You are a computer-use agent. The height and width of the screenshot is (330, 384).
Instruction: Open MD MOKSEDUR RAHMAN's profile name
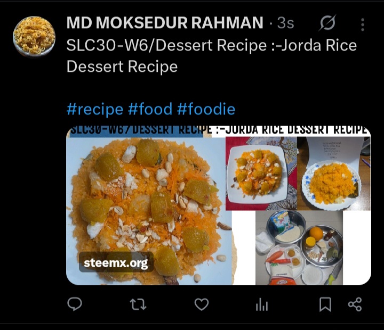click(x=165, y=23)
